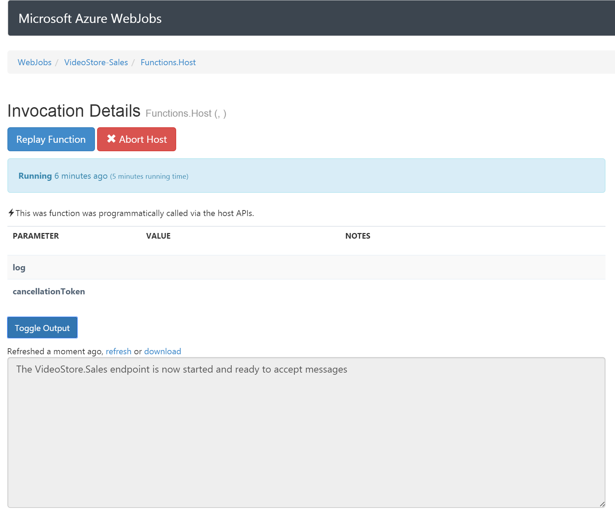Click the VALUE column header

(x=159, y=236)
